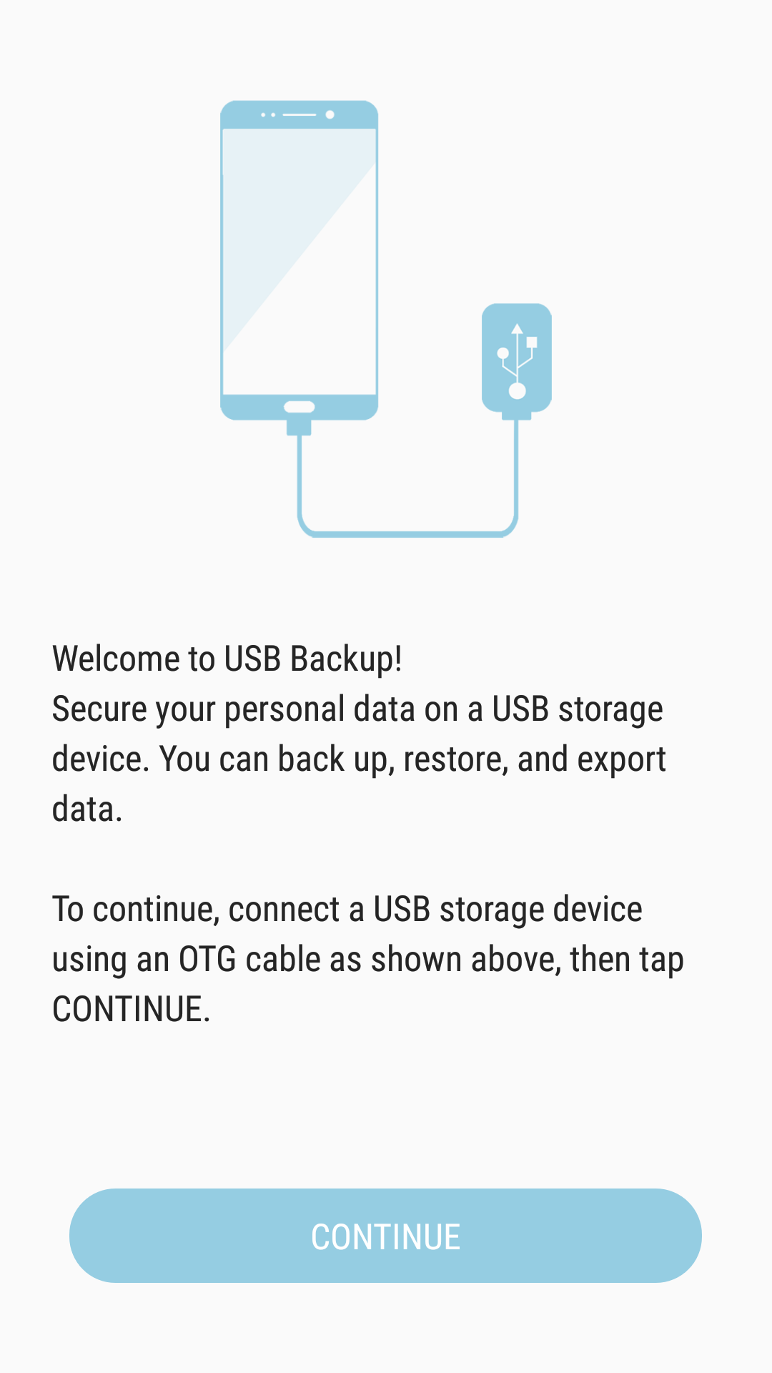772x1373 pixels.
Task: Click the 'device. You can back up, restore' line
Action: (359, 759)
